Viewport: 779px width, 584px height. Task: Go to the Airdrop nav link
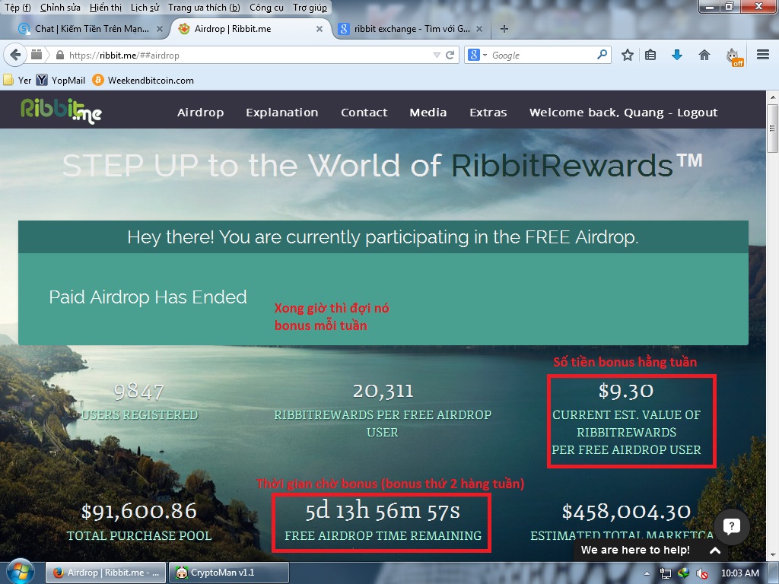[x=200, y=113]
